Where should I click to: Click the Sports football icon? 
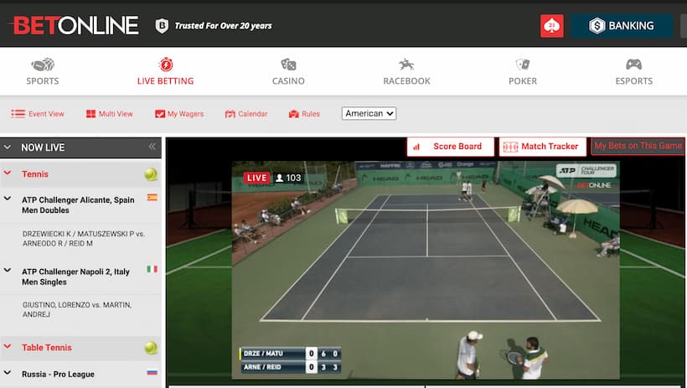[x=43, y=65]
